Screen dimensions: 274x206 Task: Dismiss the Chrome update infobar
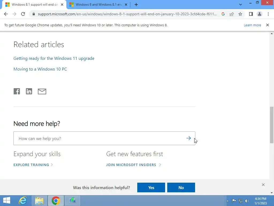pyautogui.click(x=268, y=25)
